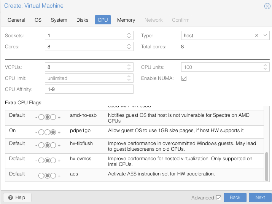Decrease the VCPUs spinner value
The height and width of the screenshot is (204, 272).
(129, 69)
